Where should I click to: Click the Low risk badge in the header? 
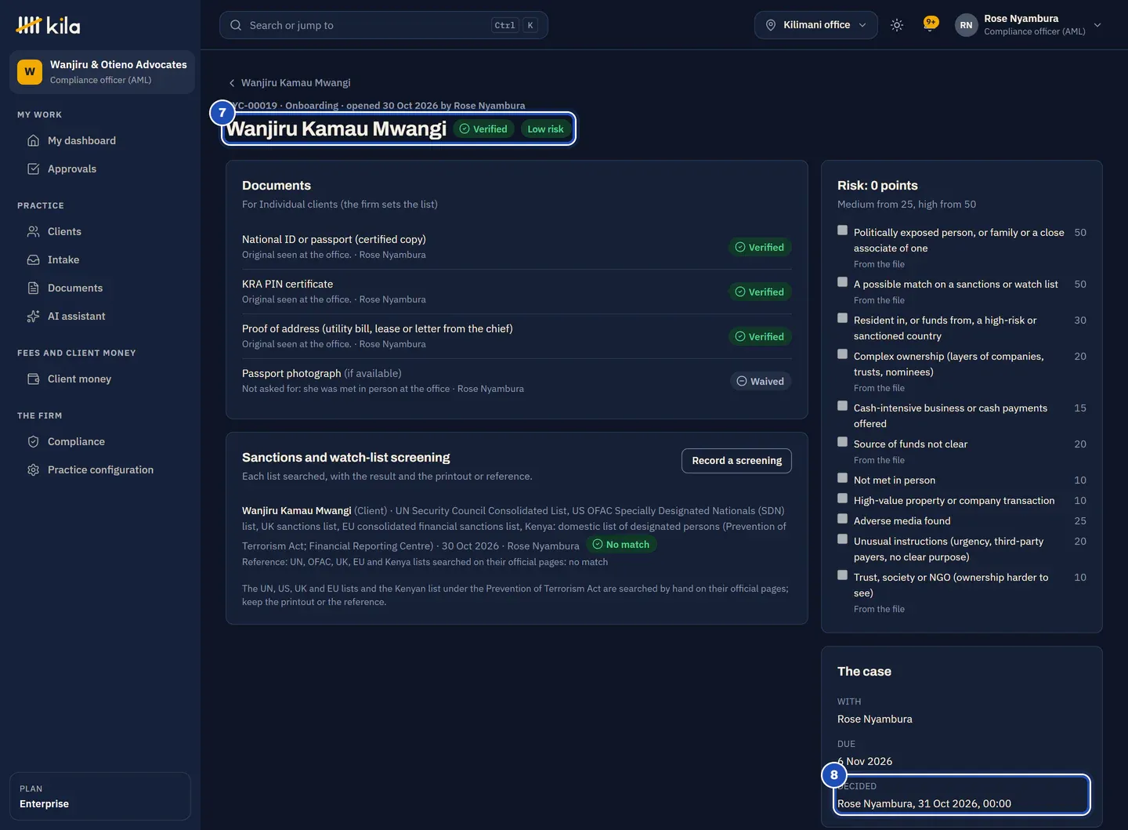[545, 129]
